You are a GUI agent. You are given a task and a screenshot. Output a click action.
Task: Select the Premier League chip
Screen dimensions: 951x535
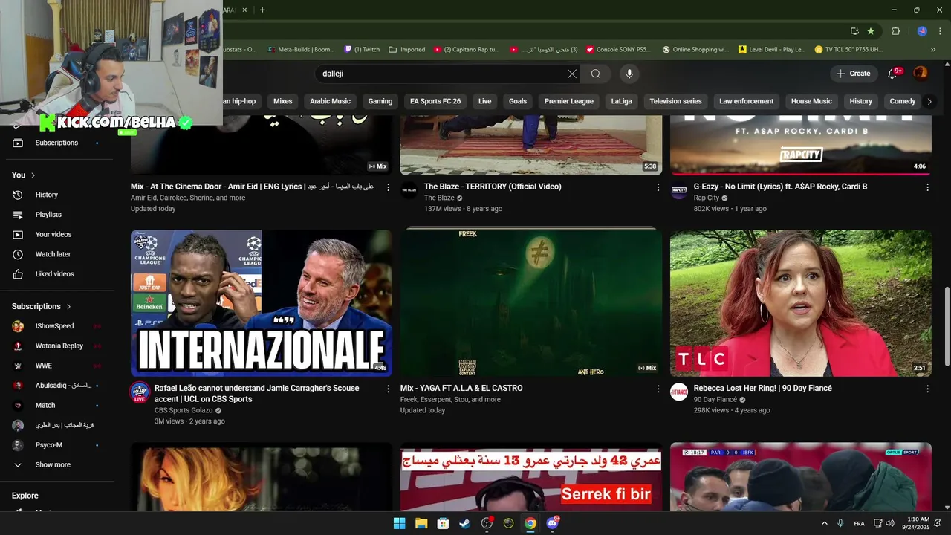point(569,101)
